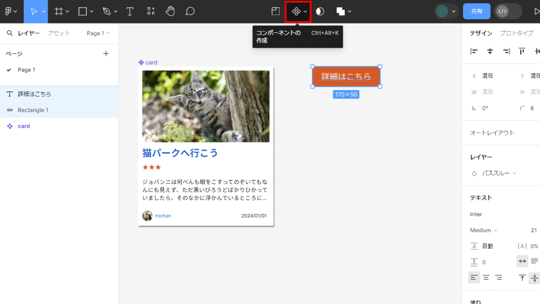Image resolution: width=540 pixels, height=304 pixels.
Task: Click the align left icon
Action: point(474,51)
